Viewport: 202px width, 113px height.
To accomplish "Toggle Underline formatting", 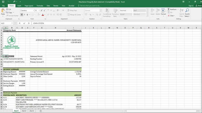I will (x=27, y=15).
